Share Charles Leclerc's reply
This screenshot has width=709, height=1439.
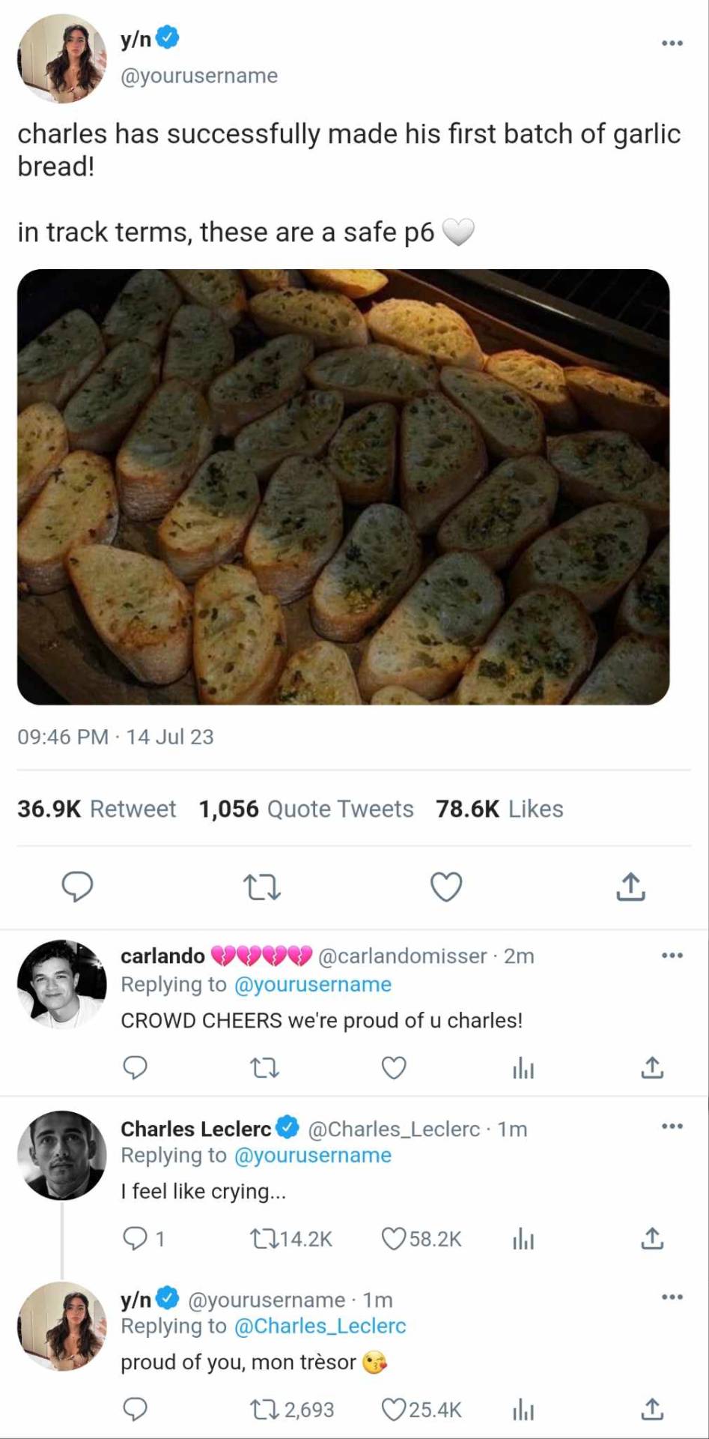[x=652, y=1239]
